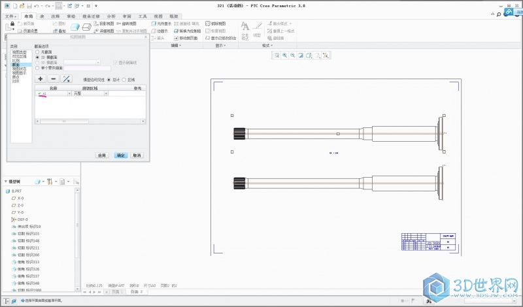Click the plus button to add a section

(x=41, y=78)
